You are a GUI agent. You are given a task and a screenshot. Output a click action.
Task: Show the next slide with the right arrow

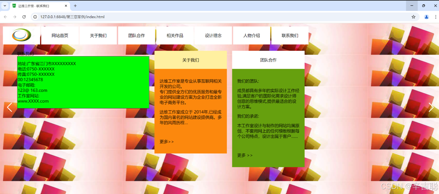pos(431,107)
